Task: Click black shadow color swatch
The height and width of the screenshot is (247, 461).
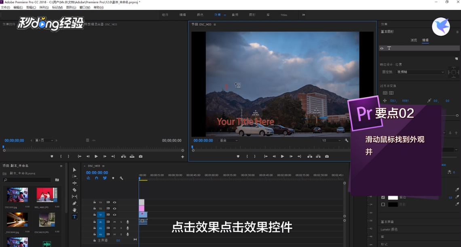Action: [393, 204]
